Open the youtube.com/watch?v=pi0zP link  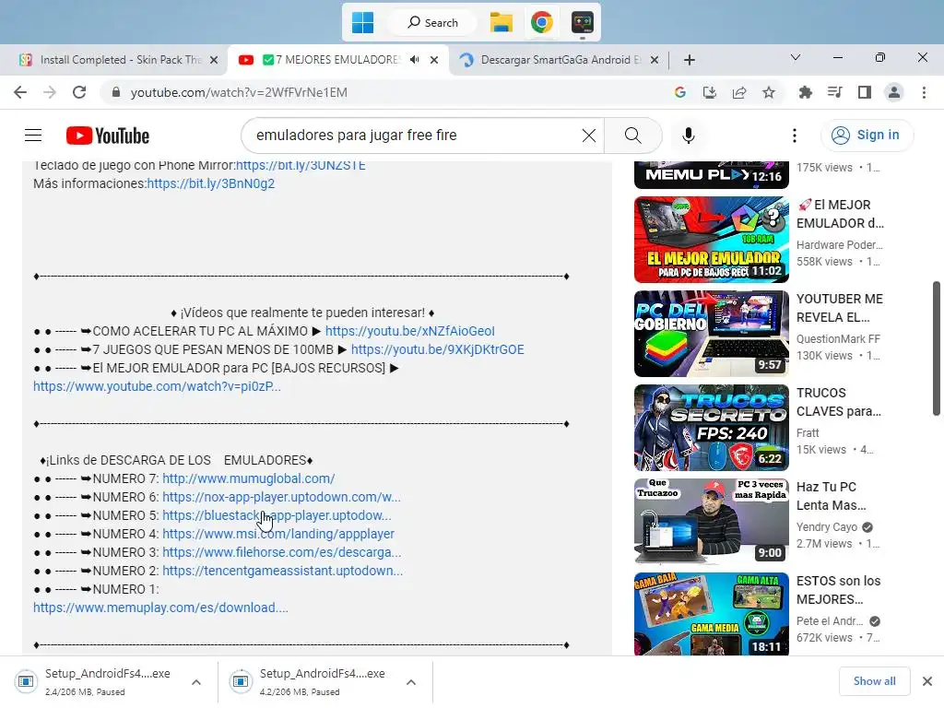click(x=157, y=386)
